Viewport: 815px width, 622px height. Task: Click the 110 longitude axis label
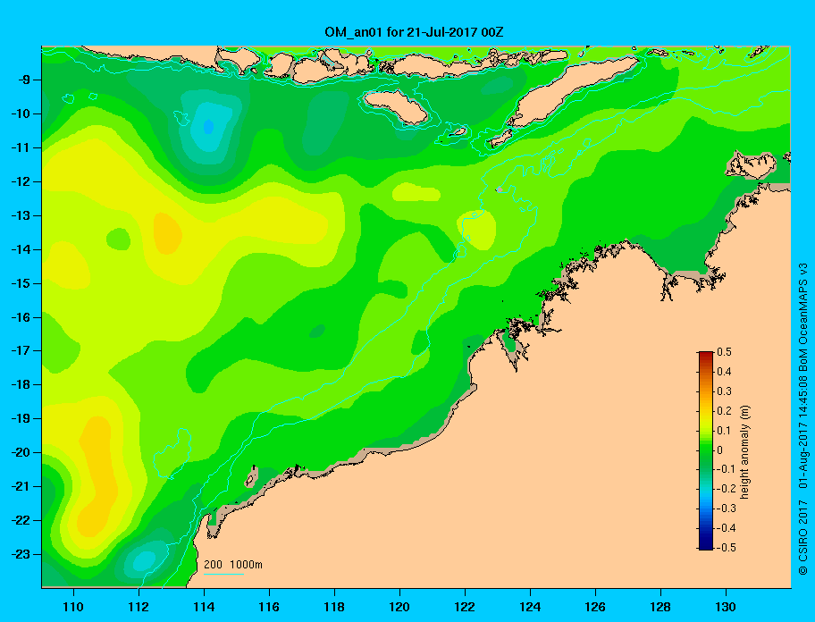pyautogui.click(x=74, y=607)
